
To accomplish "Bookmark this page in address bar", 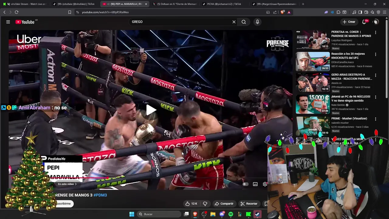I will click(70, 12).
